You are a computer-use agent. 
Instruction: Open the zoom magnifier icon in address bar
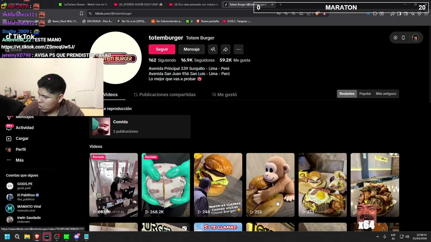click(294, 13)
